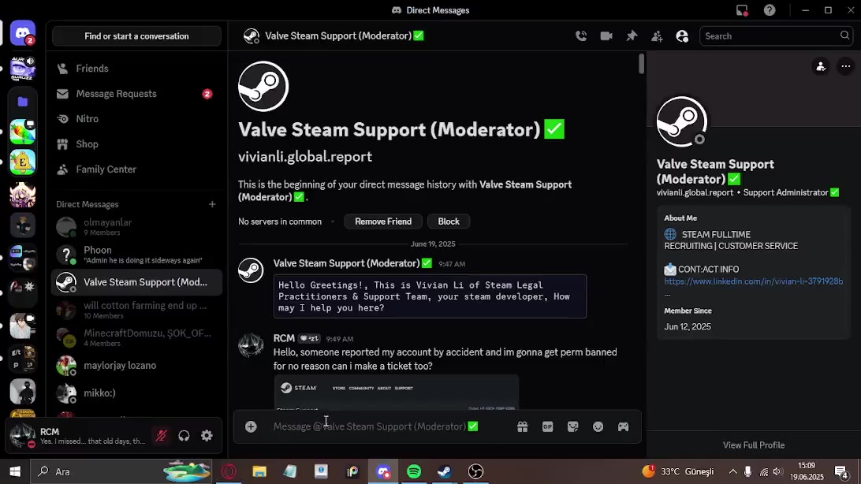Open Friends page
This screenshot has width=861, height=484.
pos(136,69)
